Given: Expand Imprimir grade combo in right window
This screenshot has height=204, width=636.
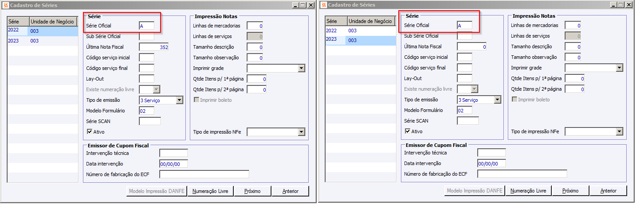Looking at the screenshot, I should [x=619, y=68].
